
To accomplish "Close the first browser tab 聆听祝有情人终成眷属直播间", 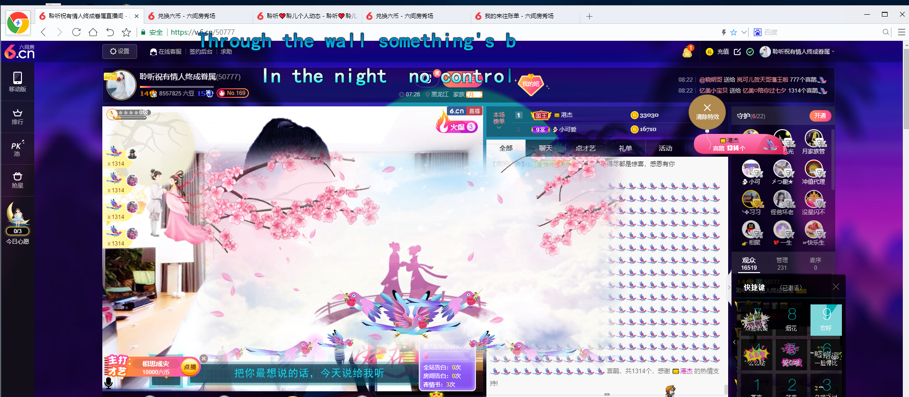I will click(137, 16).
